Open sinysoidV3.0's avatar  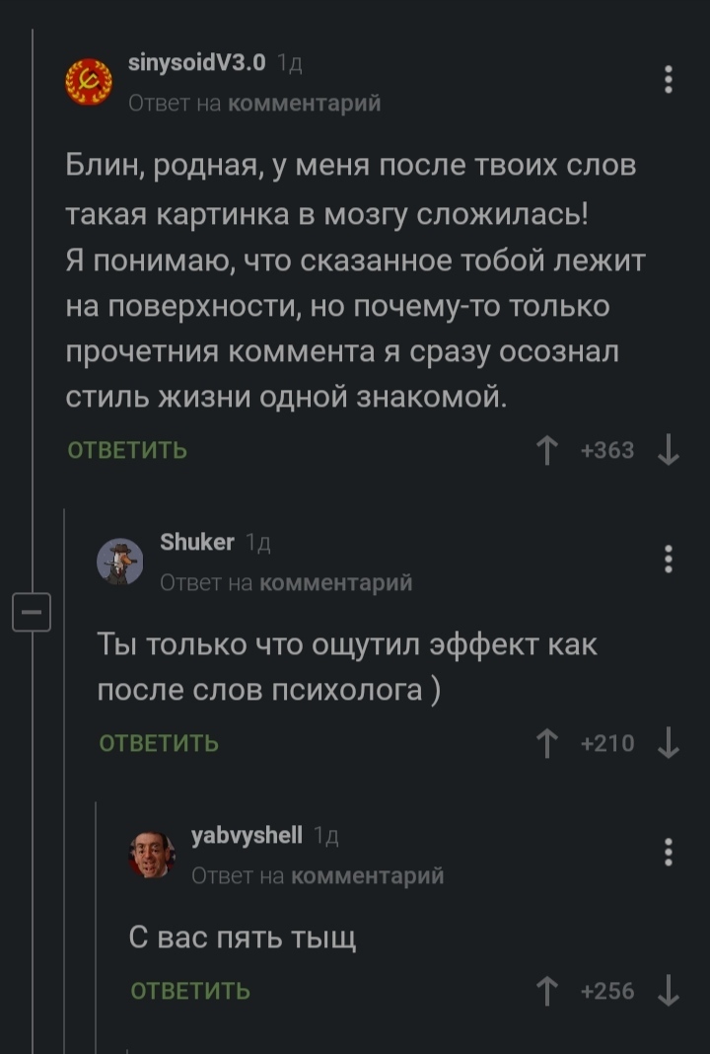coord(89,82)
